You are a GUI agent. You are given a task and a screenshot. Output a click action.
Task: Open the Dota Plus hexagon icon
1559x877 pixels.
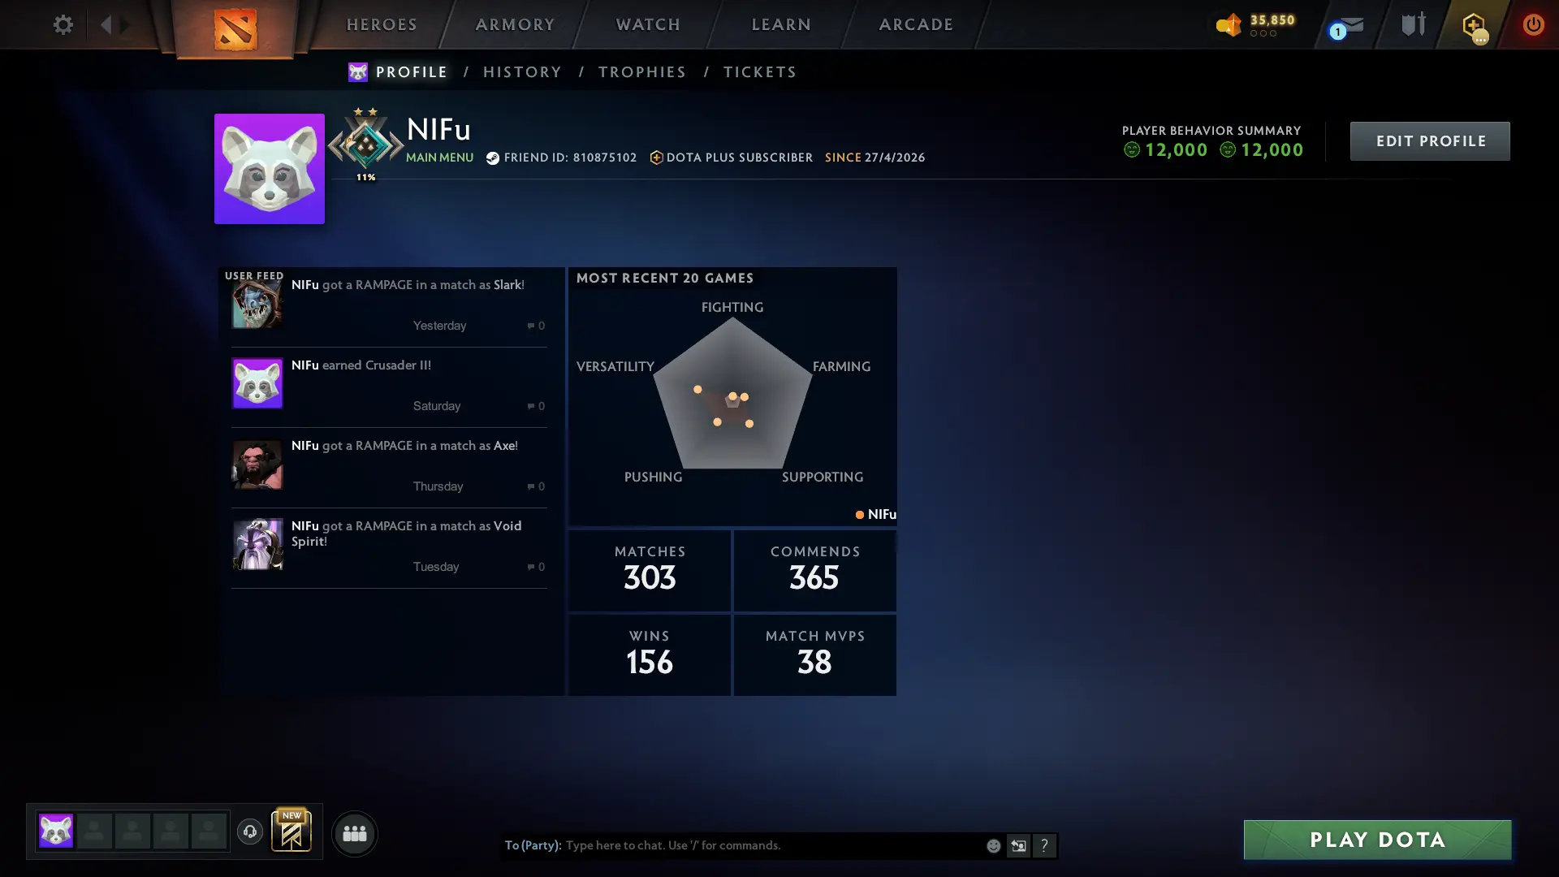(1475, 26)
